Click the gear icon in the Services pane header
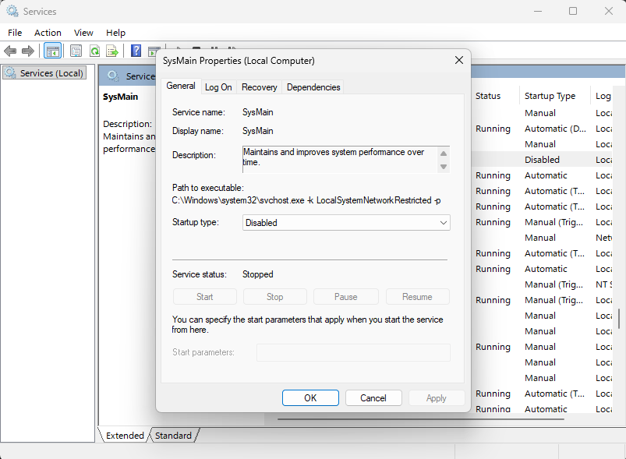 tap(113, 76)
